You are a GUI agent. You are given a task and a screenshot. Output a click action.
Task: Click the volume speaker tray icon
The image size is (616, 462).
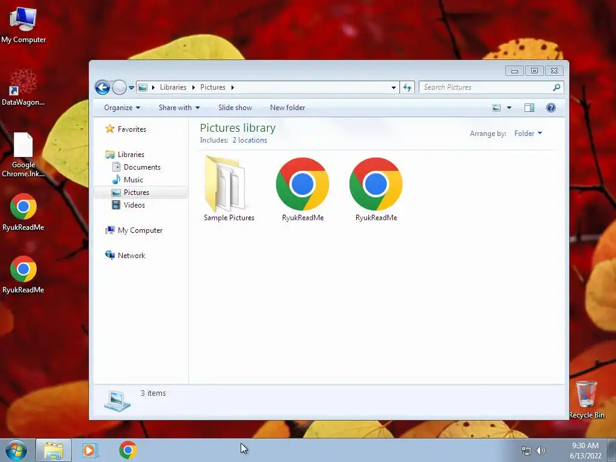541,451
